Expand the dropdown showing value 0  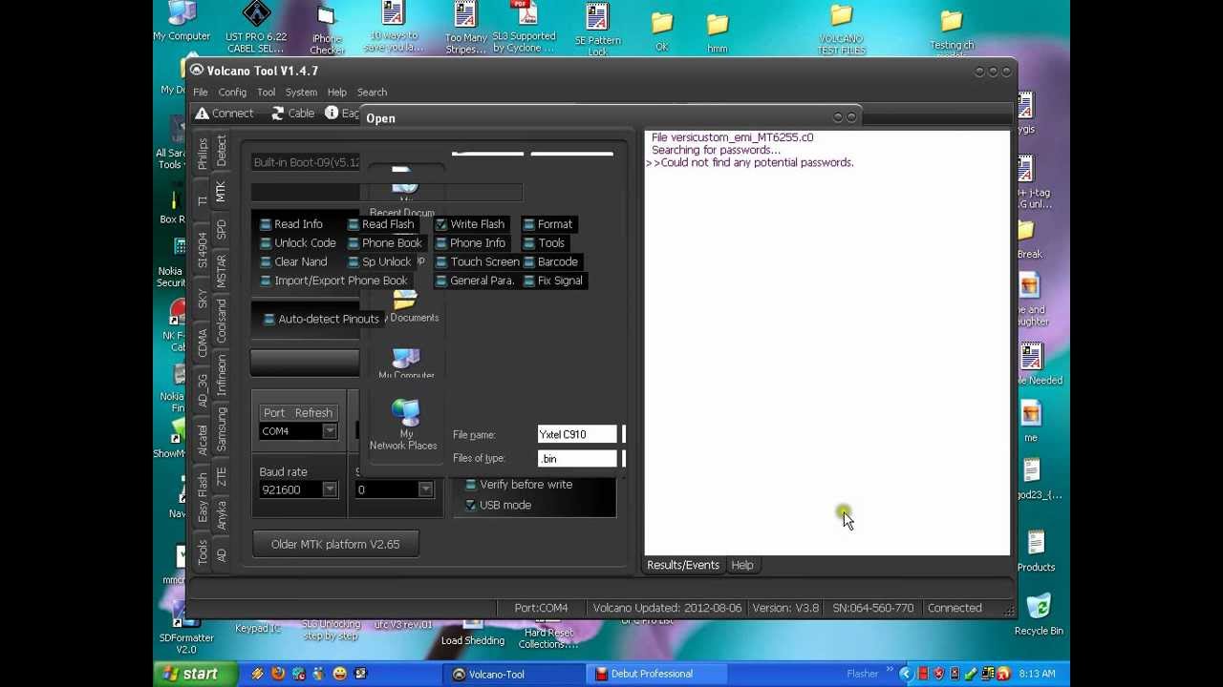click(424, 489)
